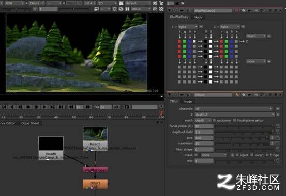The image size is (286, 196).
Task: Open the mask none dropdown
Action: [214, 155]
